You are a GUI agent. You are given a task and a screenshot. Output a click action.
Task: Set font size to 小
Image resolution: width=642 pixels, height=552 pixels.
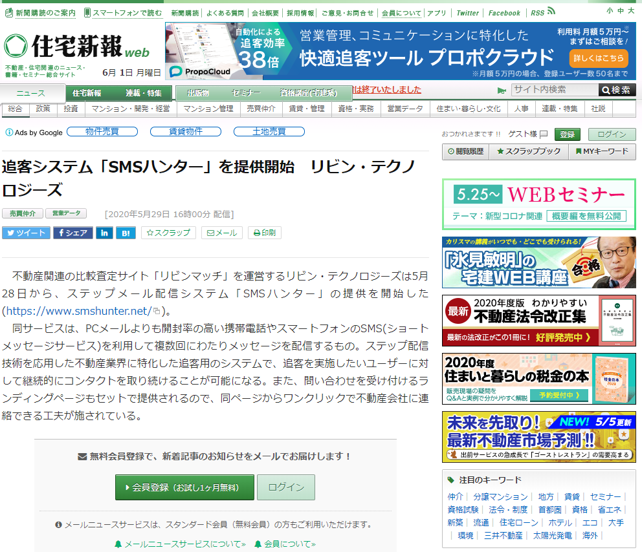[x=610, y=10]
